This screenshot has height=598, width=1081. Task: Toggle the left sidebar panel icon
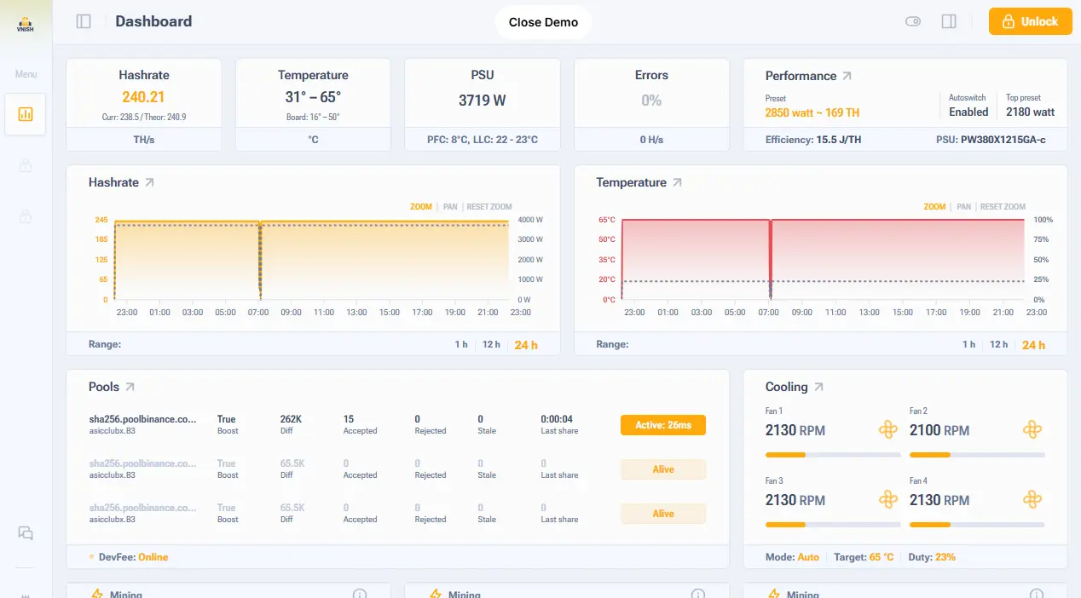click(x=84, y=21)
